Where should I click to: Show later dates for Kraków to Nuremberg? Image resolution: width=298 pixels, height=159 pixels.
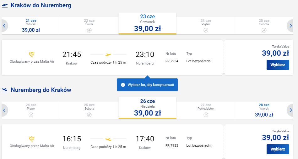click(290, 26)
